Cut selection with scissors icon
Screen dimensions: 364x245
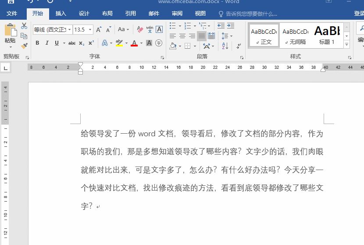point(24,26)
